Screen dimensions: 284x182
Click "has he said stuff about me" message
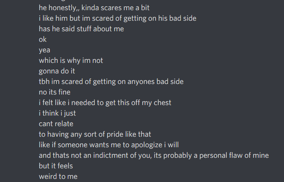81,29
